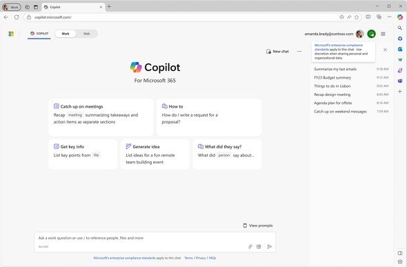Open Teams icon in the Edge sidebar
The image size is (407, 267).
coord(400,81)
